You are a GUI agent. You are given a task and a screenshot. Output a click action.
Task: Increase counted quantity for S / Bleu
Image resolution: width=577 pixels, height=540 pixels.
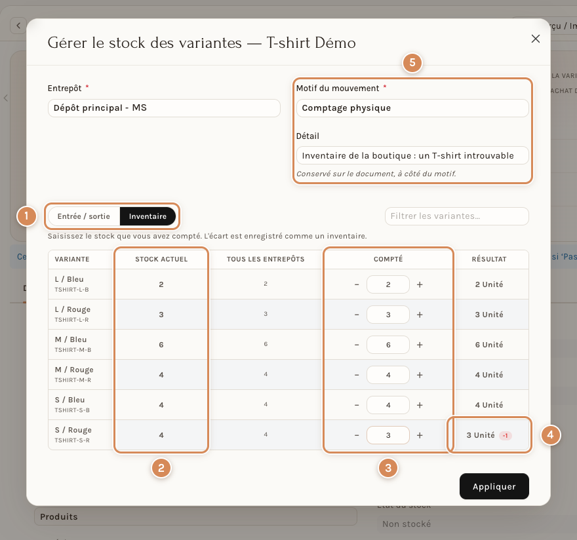[x=420, y=406]
